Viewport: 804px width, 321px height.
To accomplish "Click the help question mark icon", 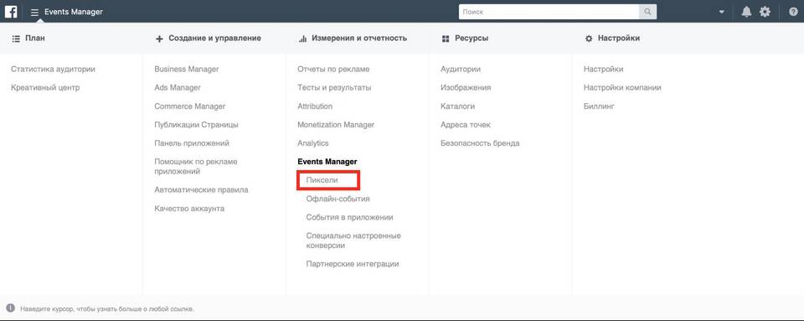I will click(x=793, y=12).
